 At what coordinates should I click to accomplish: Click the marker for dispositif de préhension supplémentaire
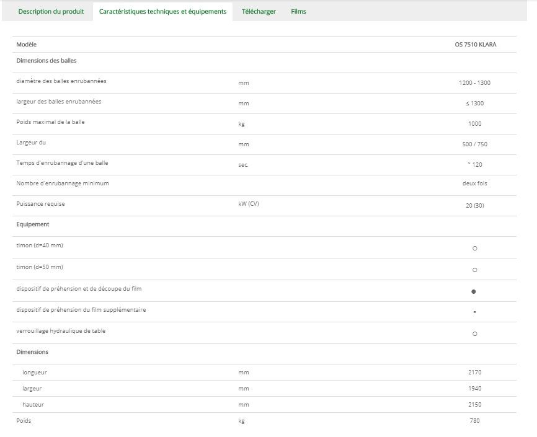[x=474, y=312]
